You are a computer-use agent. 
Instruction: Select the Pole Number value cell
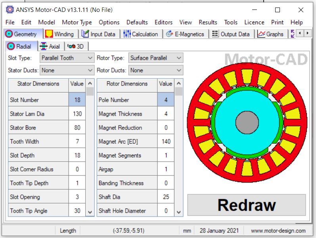pos(166,100)
